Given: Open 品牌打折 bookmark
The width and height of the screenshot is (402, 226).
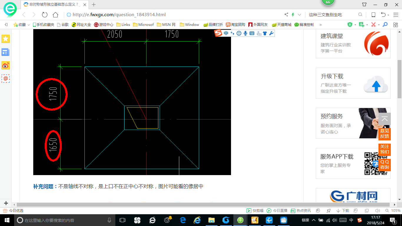Looking at the screenshot, I should pos(213,25).
